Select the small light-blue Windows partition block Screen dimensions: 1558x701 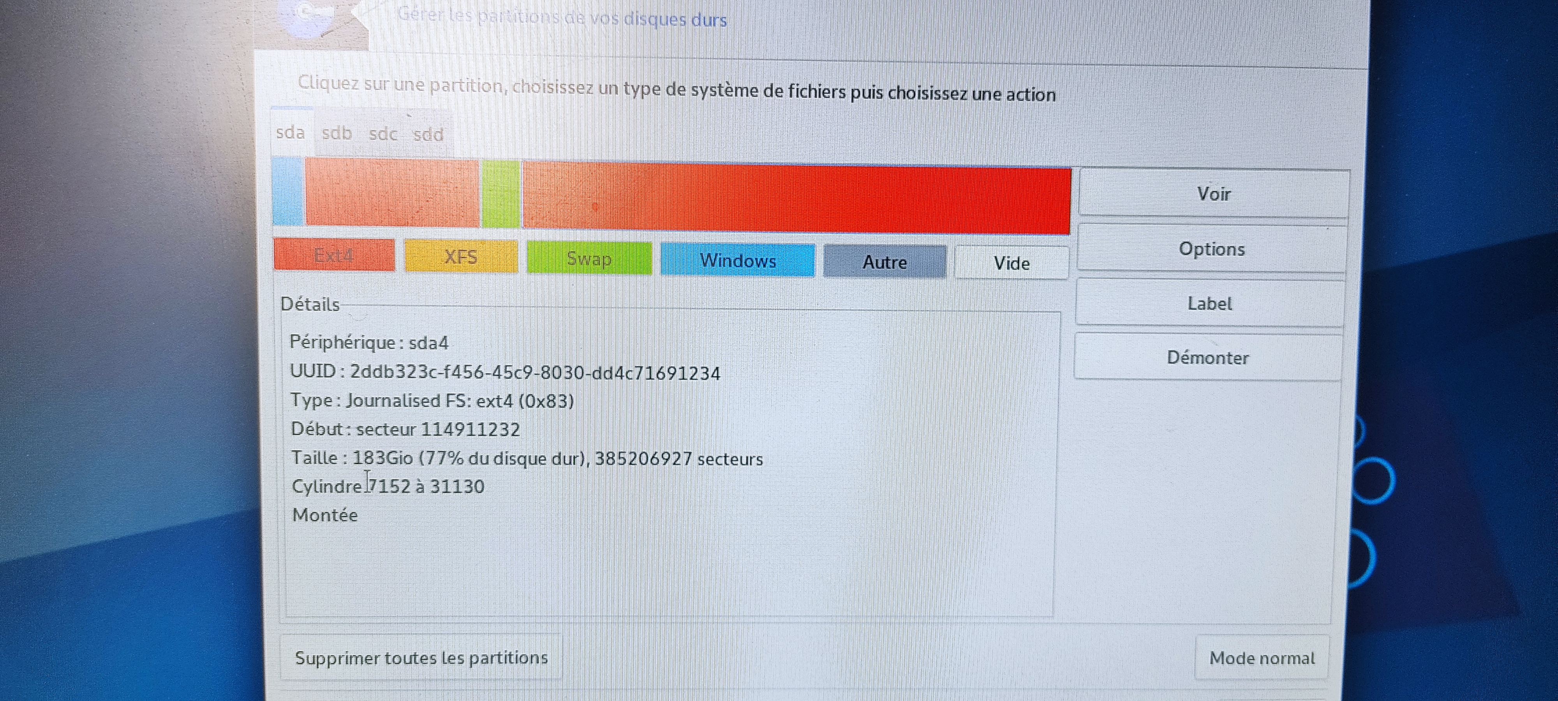click(287, 190)
